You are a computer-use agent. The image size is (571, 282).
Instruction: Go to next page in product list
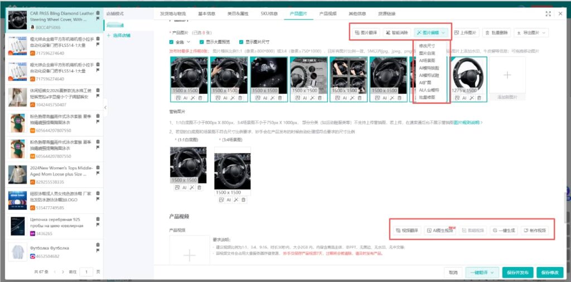pos(63,272)
